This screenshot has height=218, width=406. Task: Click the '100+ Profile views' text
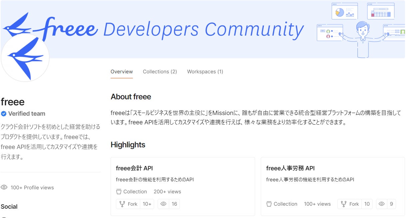coord(32,187)
